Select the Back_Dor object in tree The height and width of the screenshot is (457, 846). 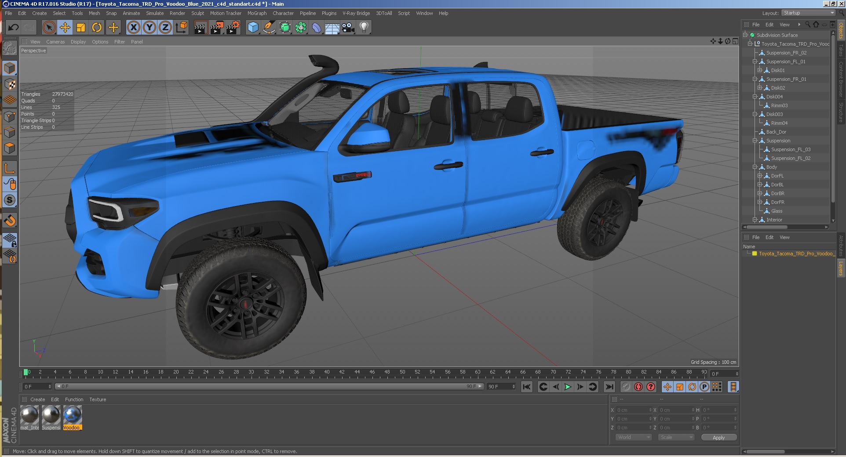[x=776, y=132]
